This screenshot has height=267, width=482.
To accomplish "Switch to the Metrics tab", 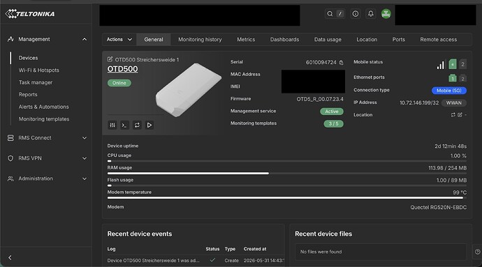I will [246, 39].
